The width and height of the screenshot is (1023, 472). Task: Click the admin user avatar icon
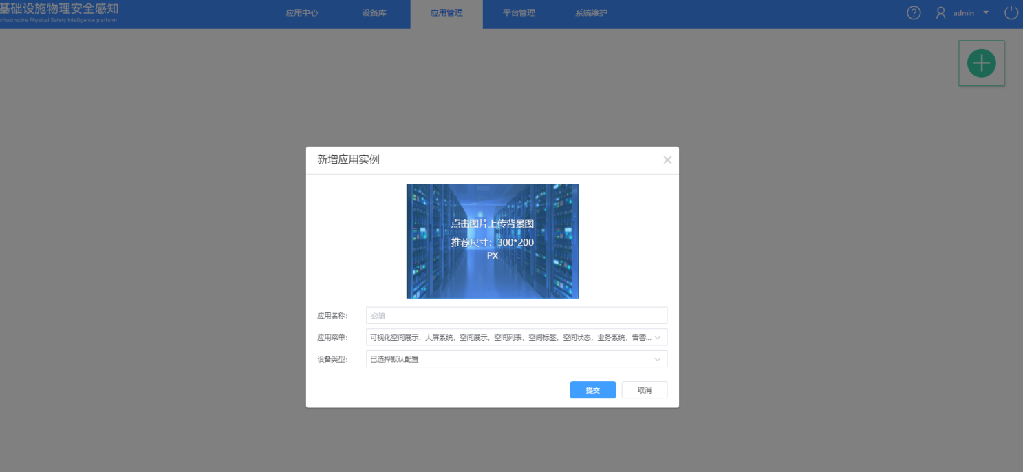(940, 13)
